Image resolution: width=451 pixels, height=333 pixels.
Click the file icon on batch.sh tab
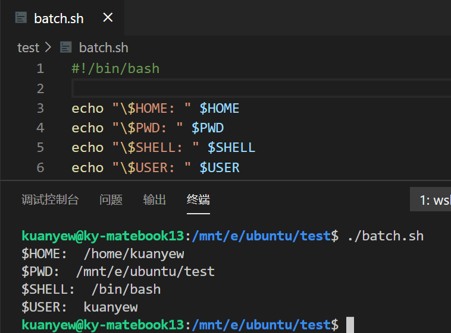pyautogui.click(x=21, y=18)
